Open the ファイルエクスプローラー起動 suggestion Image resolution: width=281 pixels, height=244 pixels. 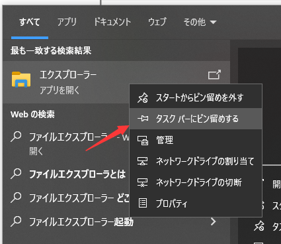coord(81,222)
